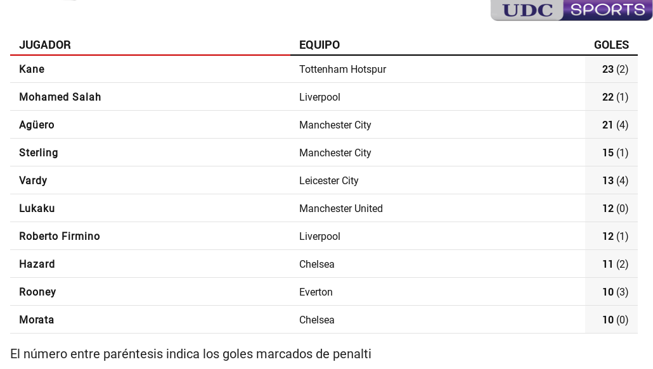The width and height of the screenshot is (653, 369).
Task: Sort table by GOLES column header
Action: (611, 45)
